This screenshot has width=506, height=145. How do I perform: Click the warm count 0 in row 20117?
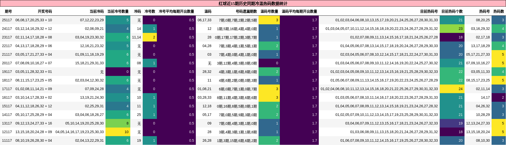[269, 63]
